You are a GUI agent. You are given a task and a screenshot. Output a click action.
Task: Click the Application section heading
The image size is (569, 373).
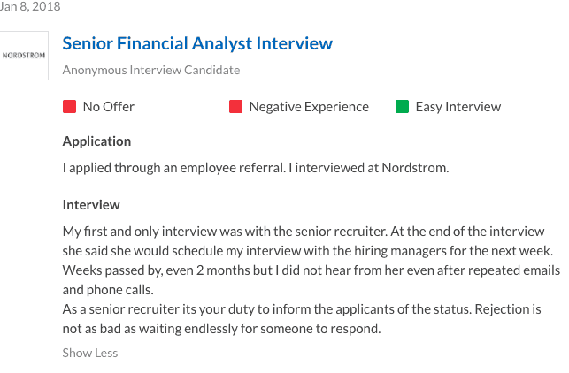click(96, 141)
